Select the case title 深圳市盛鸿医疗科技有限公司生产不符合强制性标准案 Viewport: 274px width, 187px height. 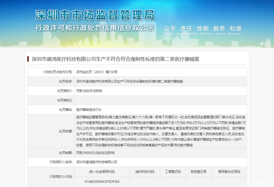116,59
